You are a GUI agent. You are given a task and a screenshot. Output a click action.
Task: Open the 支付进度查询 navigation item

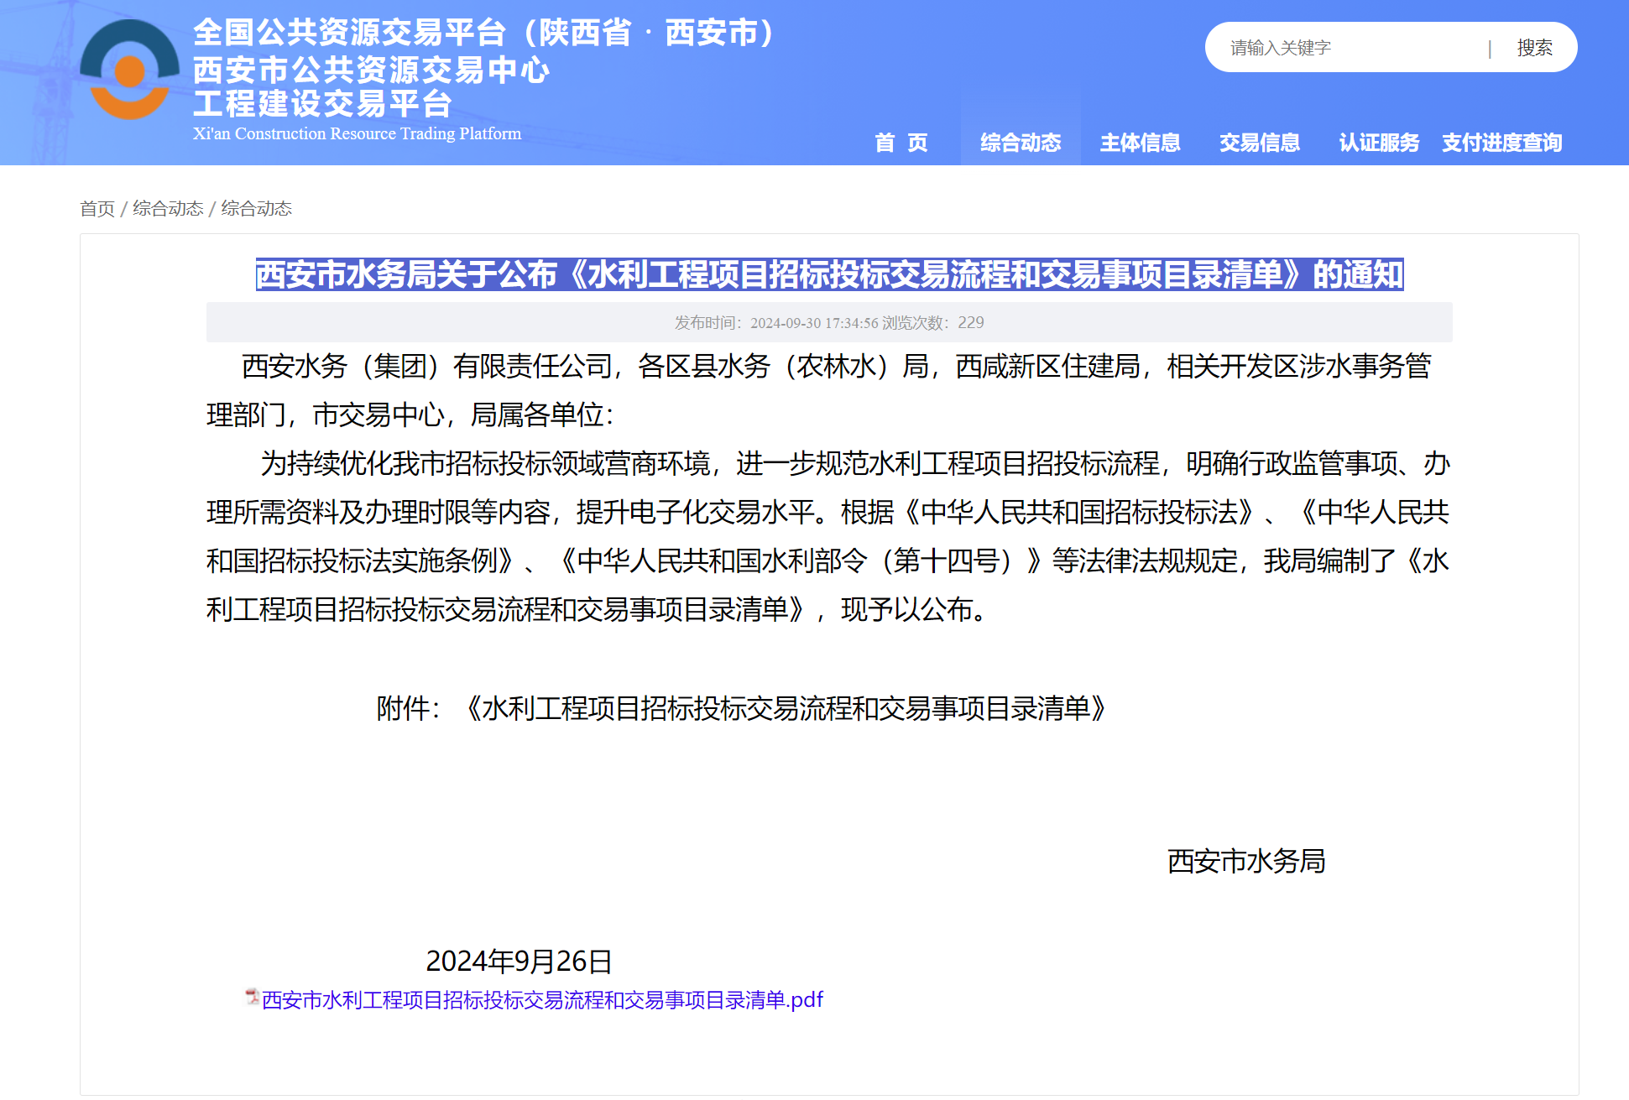[x=1501, y=143]
